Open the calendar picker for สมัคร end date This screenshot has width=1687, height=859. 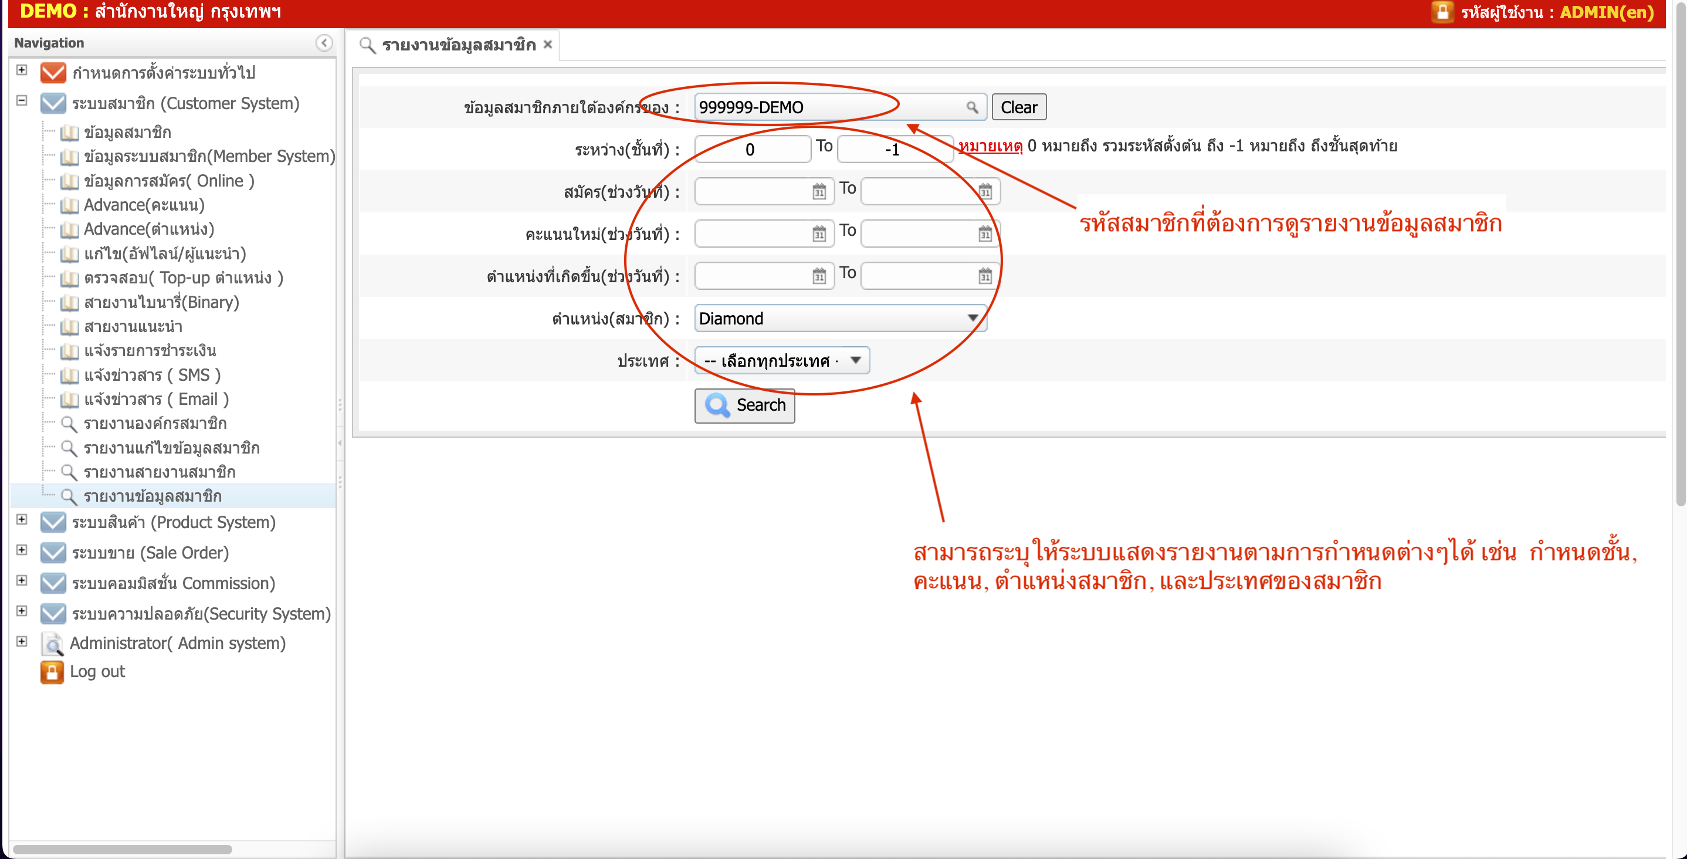(985, 191)
